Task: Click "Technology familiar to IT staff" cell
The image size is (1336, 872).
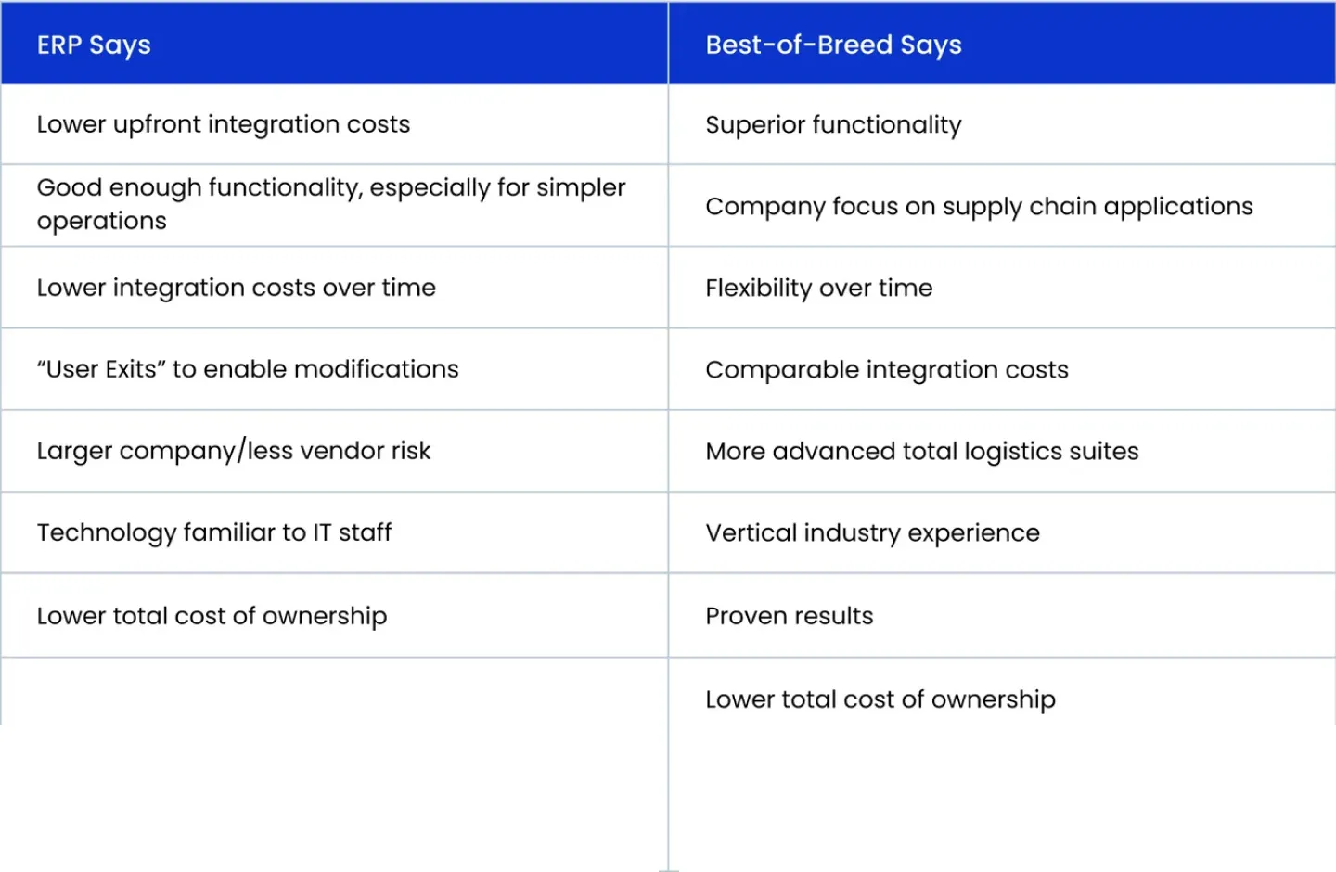Action: pyautogui.click(x=214, y=532)
